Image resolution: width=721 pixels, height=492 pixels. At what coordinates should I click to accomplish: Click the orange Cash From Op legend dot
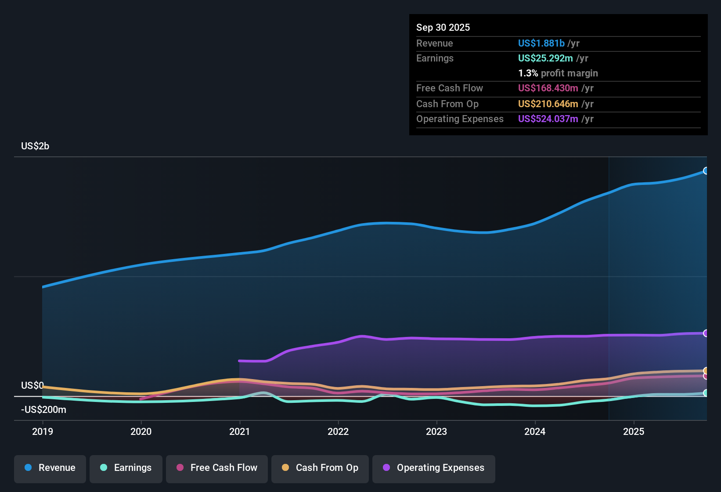285,468
